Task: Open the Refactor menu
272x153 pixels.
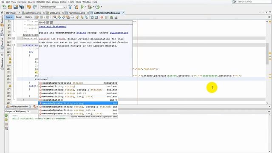Action: (x=41, y=2)
